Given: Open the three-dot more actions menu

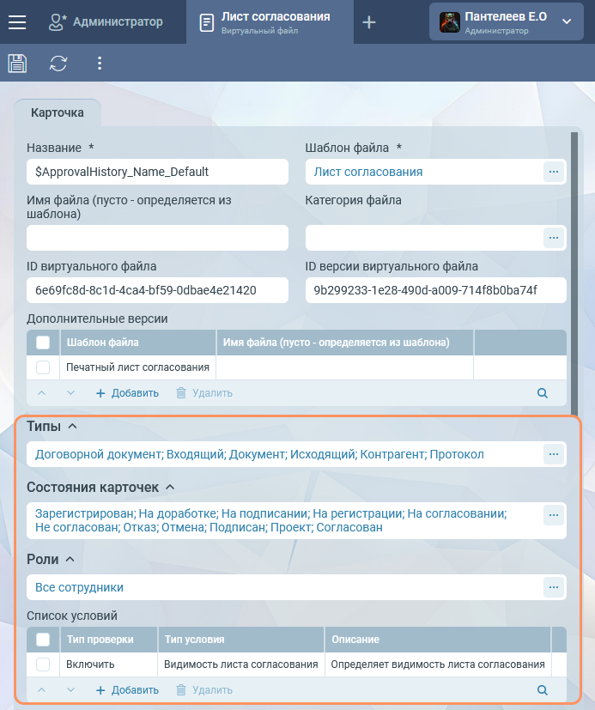Looking at the screenshot, I should point(100,63).
